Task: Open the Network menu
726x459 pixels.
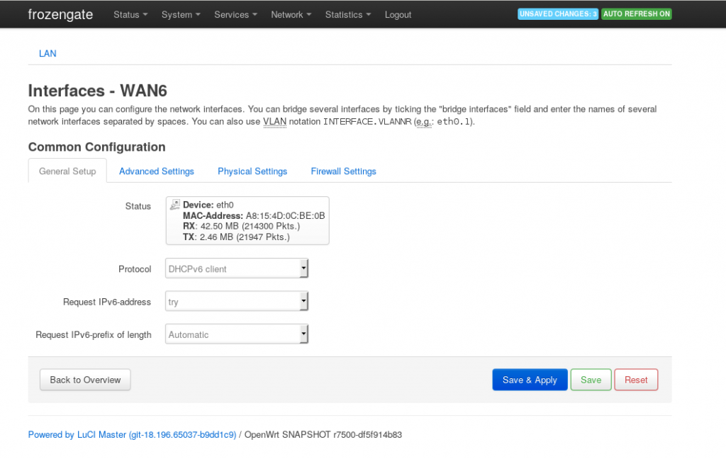Action: (x=291, y=14)
